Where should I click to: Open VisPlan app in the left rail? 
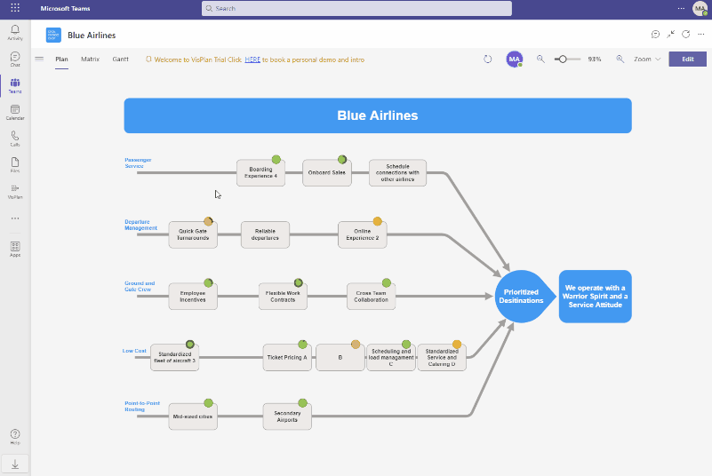tap(15, 191)
